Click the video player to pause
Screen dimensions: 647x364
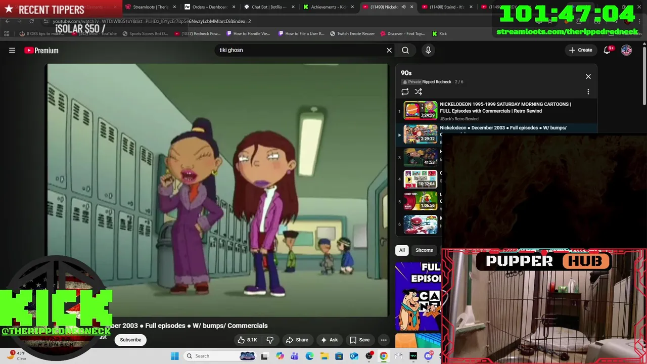coord(217,190)
